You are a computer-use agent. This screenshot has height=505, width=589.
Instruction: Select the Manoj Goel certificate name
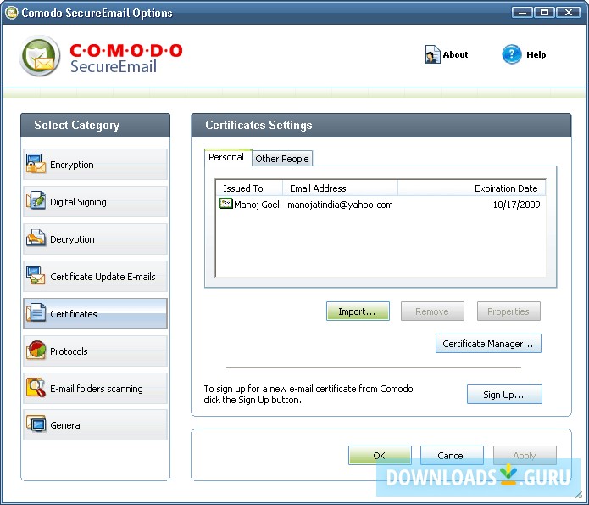(x=257, y=205)
